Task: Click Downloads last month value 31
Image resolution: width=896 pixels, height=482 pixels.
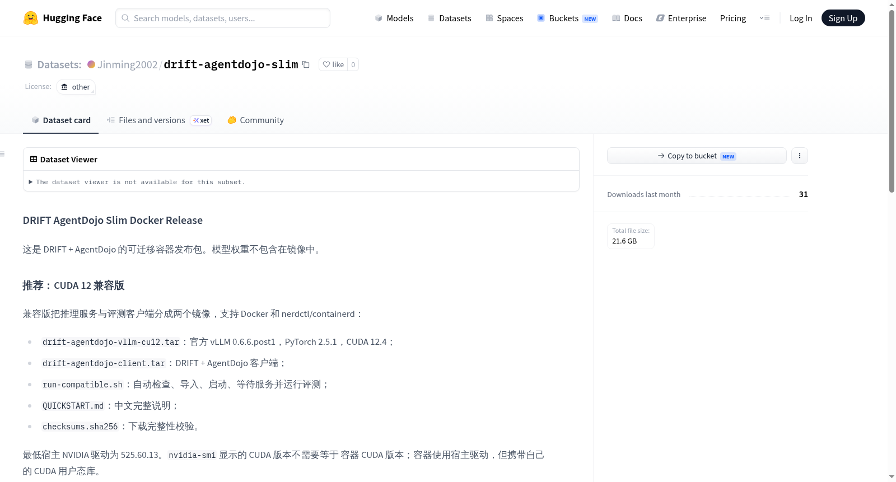Action: point(804,194)
